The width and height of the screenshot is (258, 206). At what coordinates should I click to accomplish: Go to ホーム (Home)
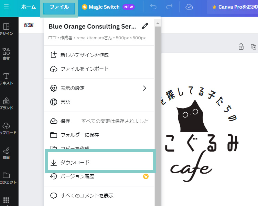[x=29, y=7]
